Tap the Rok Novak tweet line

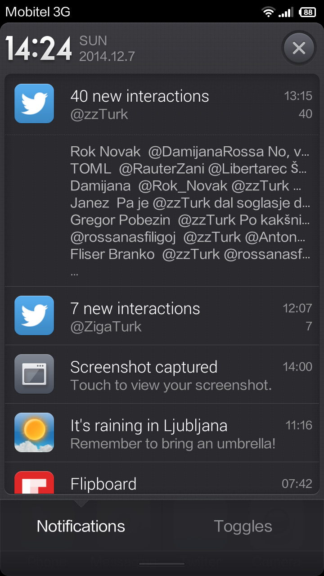click(190, 152)
